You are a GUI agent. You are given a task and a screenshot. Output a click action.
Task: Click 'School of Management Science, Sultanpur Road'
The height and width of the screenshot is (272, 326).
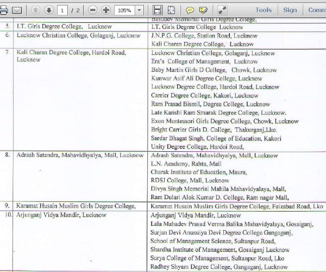213,241
